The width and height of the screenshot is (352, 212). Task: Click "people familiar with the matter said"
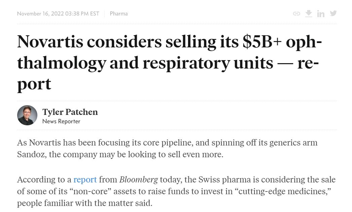click(84, 203)
